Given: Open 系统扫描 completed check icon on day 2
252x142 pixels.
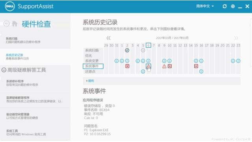Looking at the screenshot, I should coord(127,50).
